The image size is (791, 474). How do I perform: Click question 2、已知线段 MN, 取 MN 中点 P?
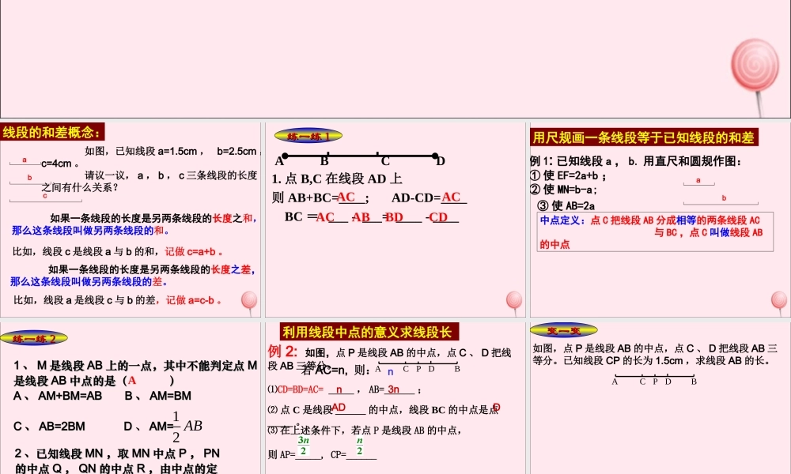116,461
